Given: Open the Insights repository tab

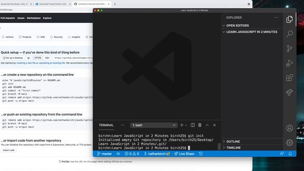Looking at the screenshot, I should pyautogui.click(x=74, y=37).
